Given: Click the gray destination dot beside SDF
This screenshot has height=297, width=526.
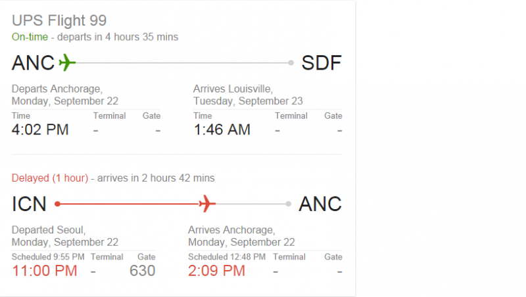Looking at the screenshot, I should [x=291, y=63].
